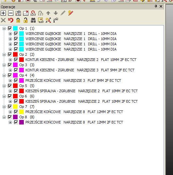Collapse the Op 8 tree node

[4, 117]
